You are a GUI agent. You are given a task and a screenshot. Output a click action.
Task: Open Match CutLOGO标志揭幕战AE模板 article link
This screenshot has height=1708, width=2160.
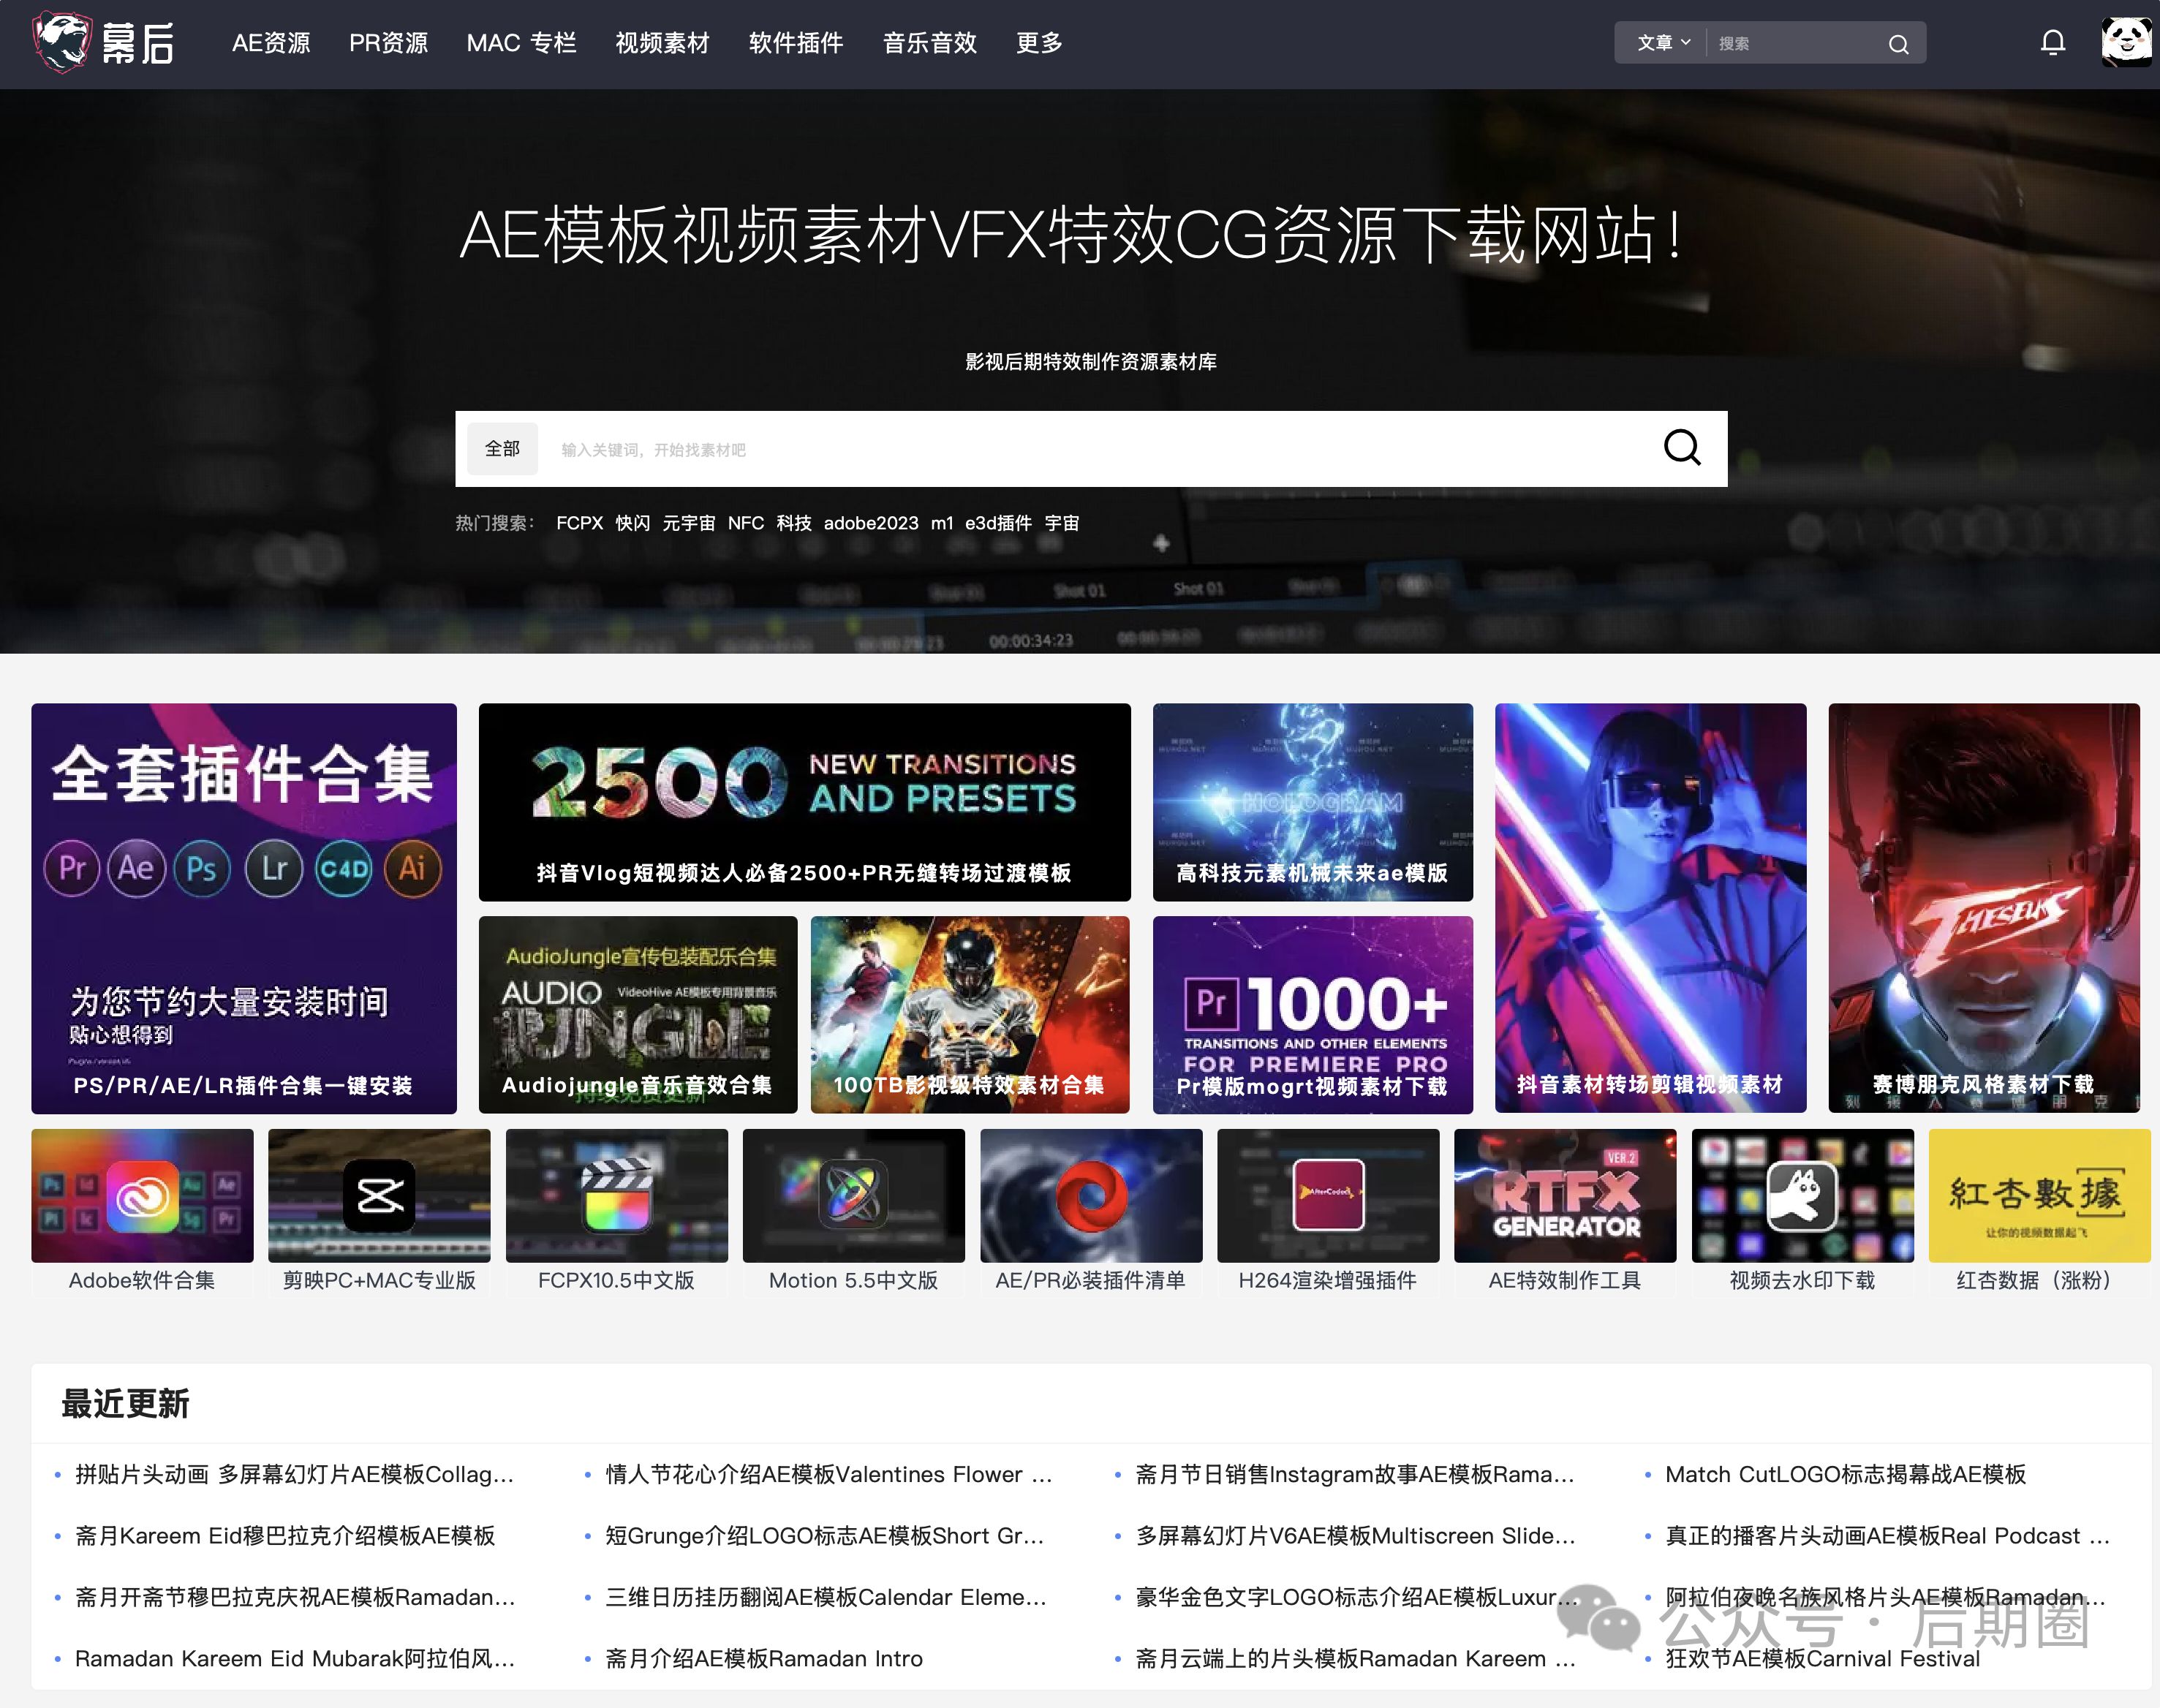[x=1845, y=1474]
